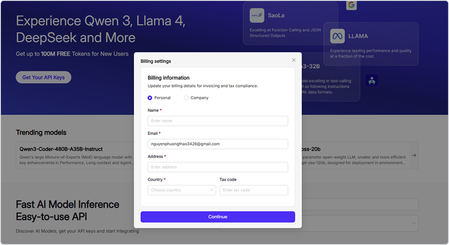This screenshot has height=245, width=449.
Task: Click into the Email field
Action: pyautogui.click(x=218, y=144)
